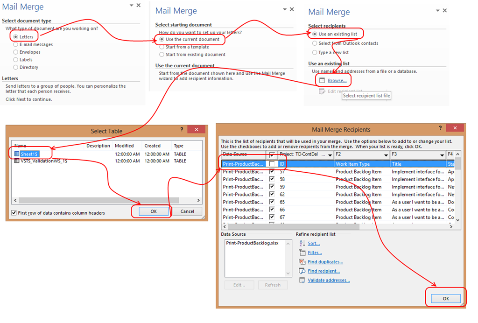Click the Sort icon in Refine recipient list
478x323 pixels.
tap(302, 243)
